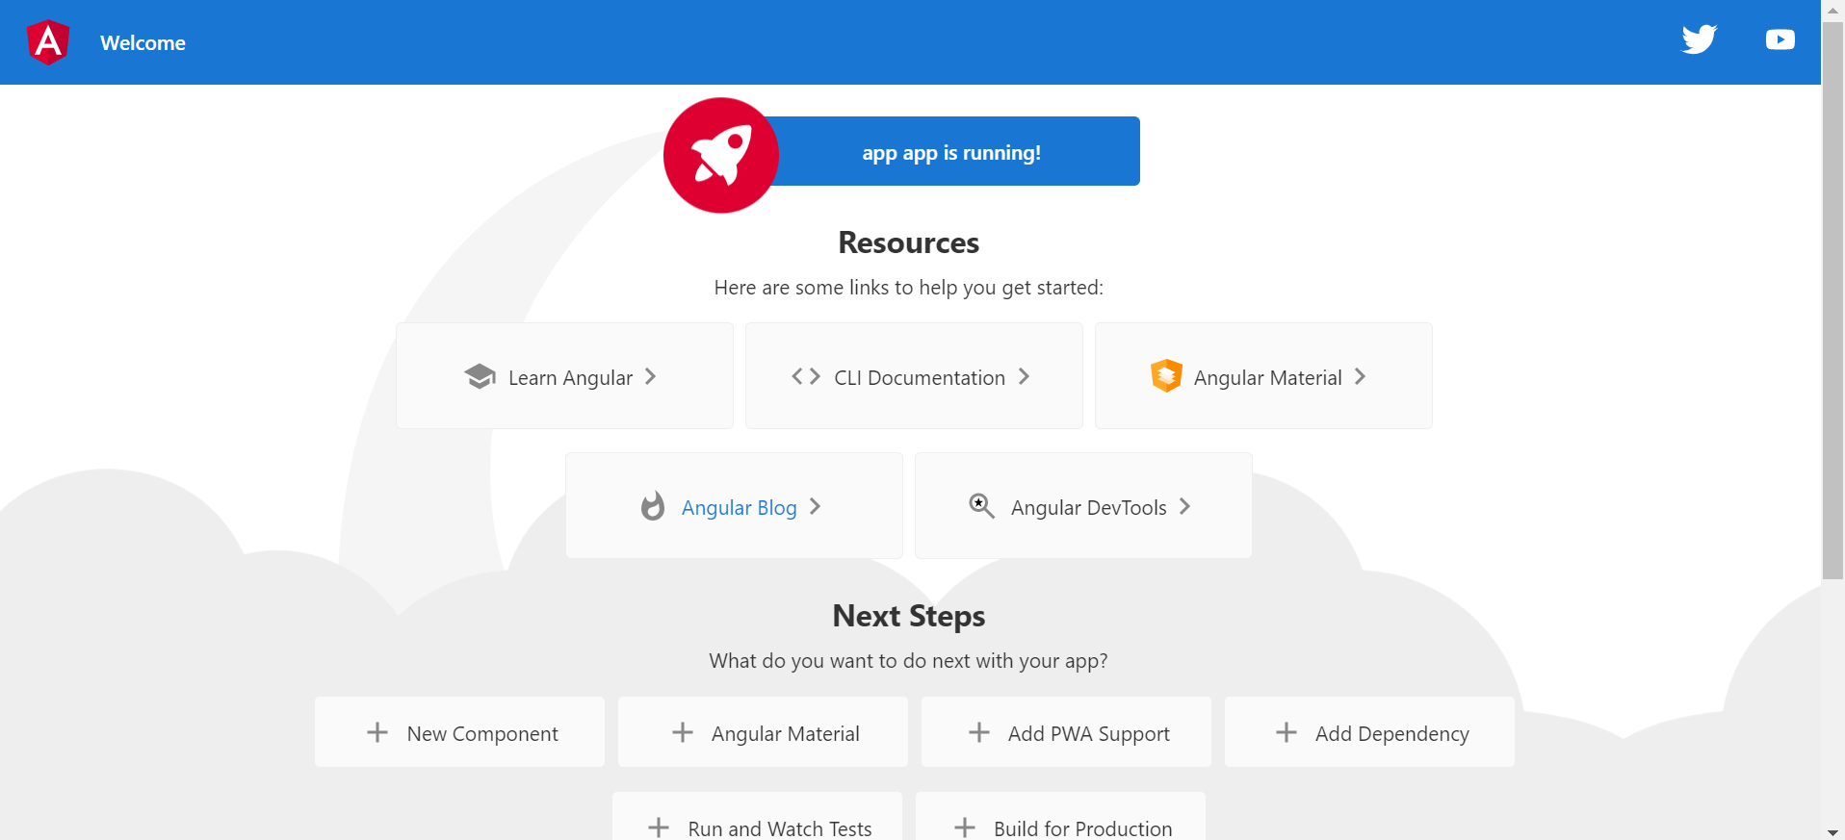Screen dimensions: 1845x840
Task: Open the Angular Material resource link
Action: click(1263, 375)
